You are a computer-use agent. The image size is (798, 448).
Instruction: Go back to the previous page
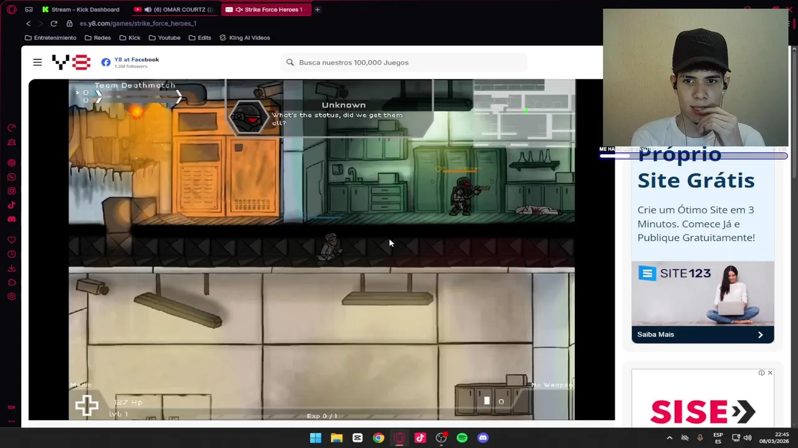[28, 23]
